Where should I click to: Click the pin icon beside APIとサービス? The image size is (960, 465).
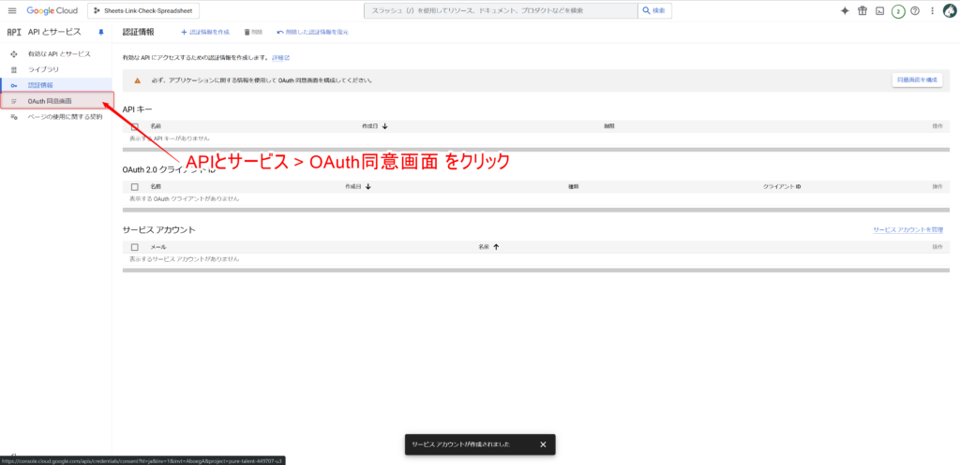tap(101, 32)
